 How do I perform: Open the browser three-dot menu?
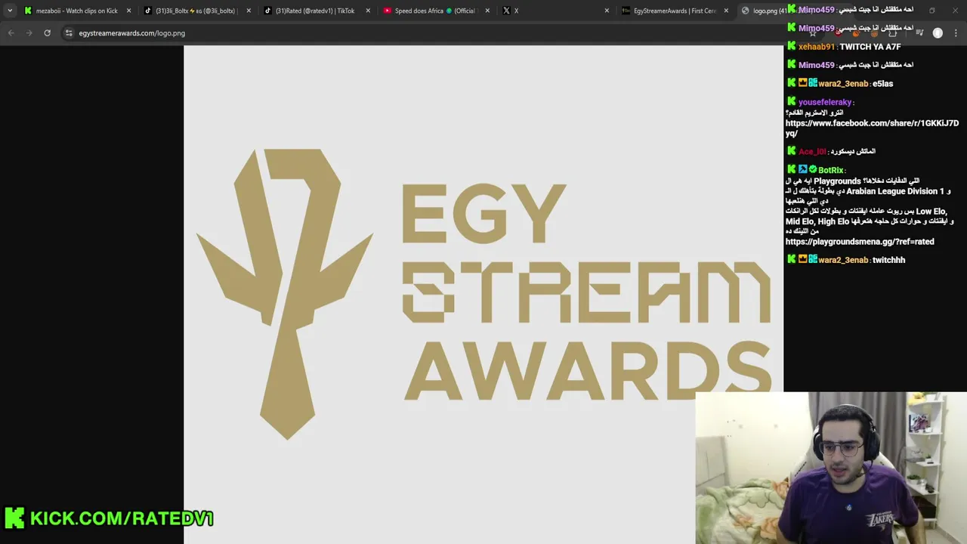[956, 33]
